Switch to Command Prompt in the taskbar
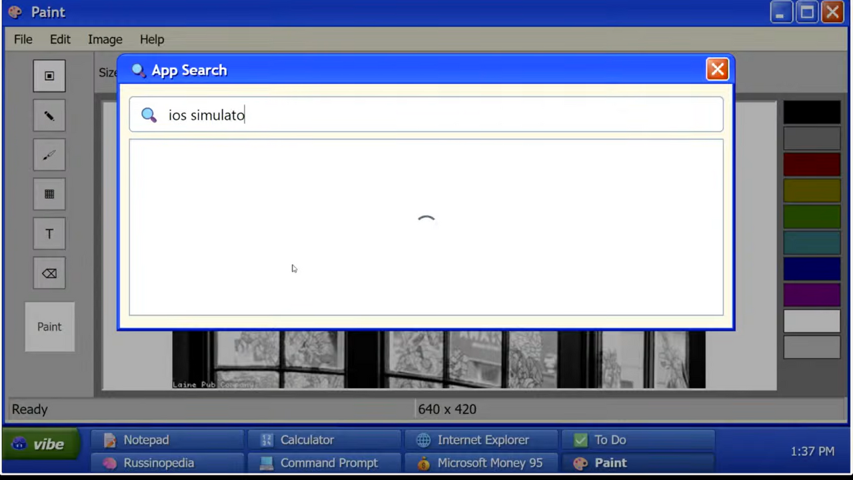 point(325,463)
